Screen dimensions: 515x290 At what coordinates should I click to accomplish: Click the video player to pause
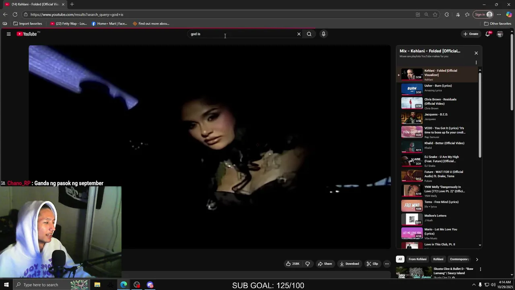(x=209, y=147)
